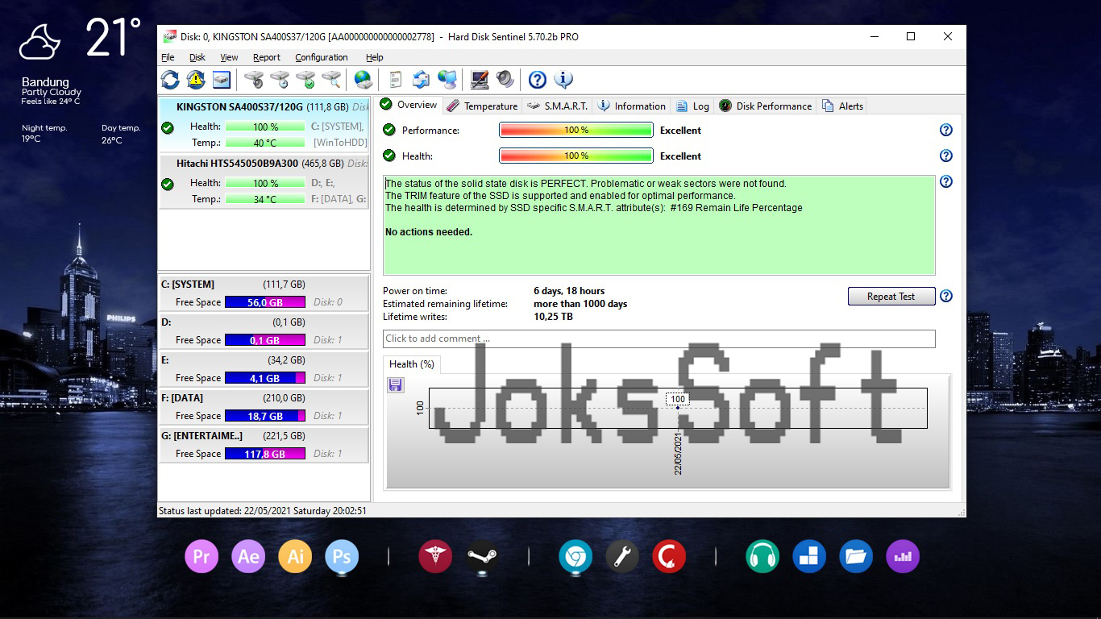Click the speaker acoustic settings toolbar icon
Screen dimensions: 1101x619
506,79
